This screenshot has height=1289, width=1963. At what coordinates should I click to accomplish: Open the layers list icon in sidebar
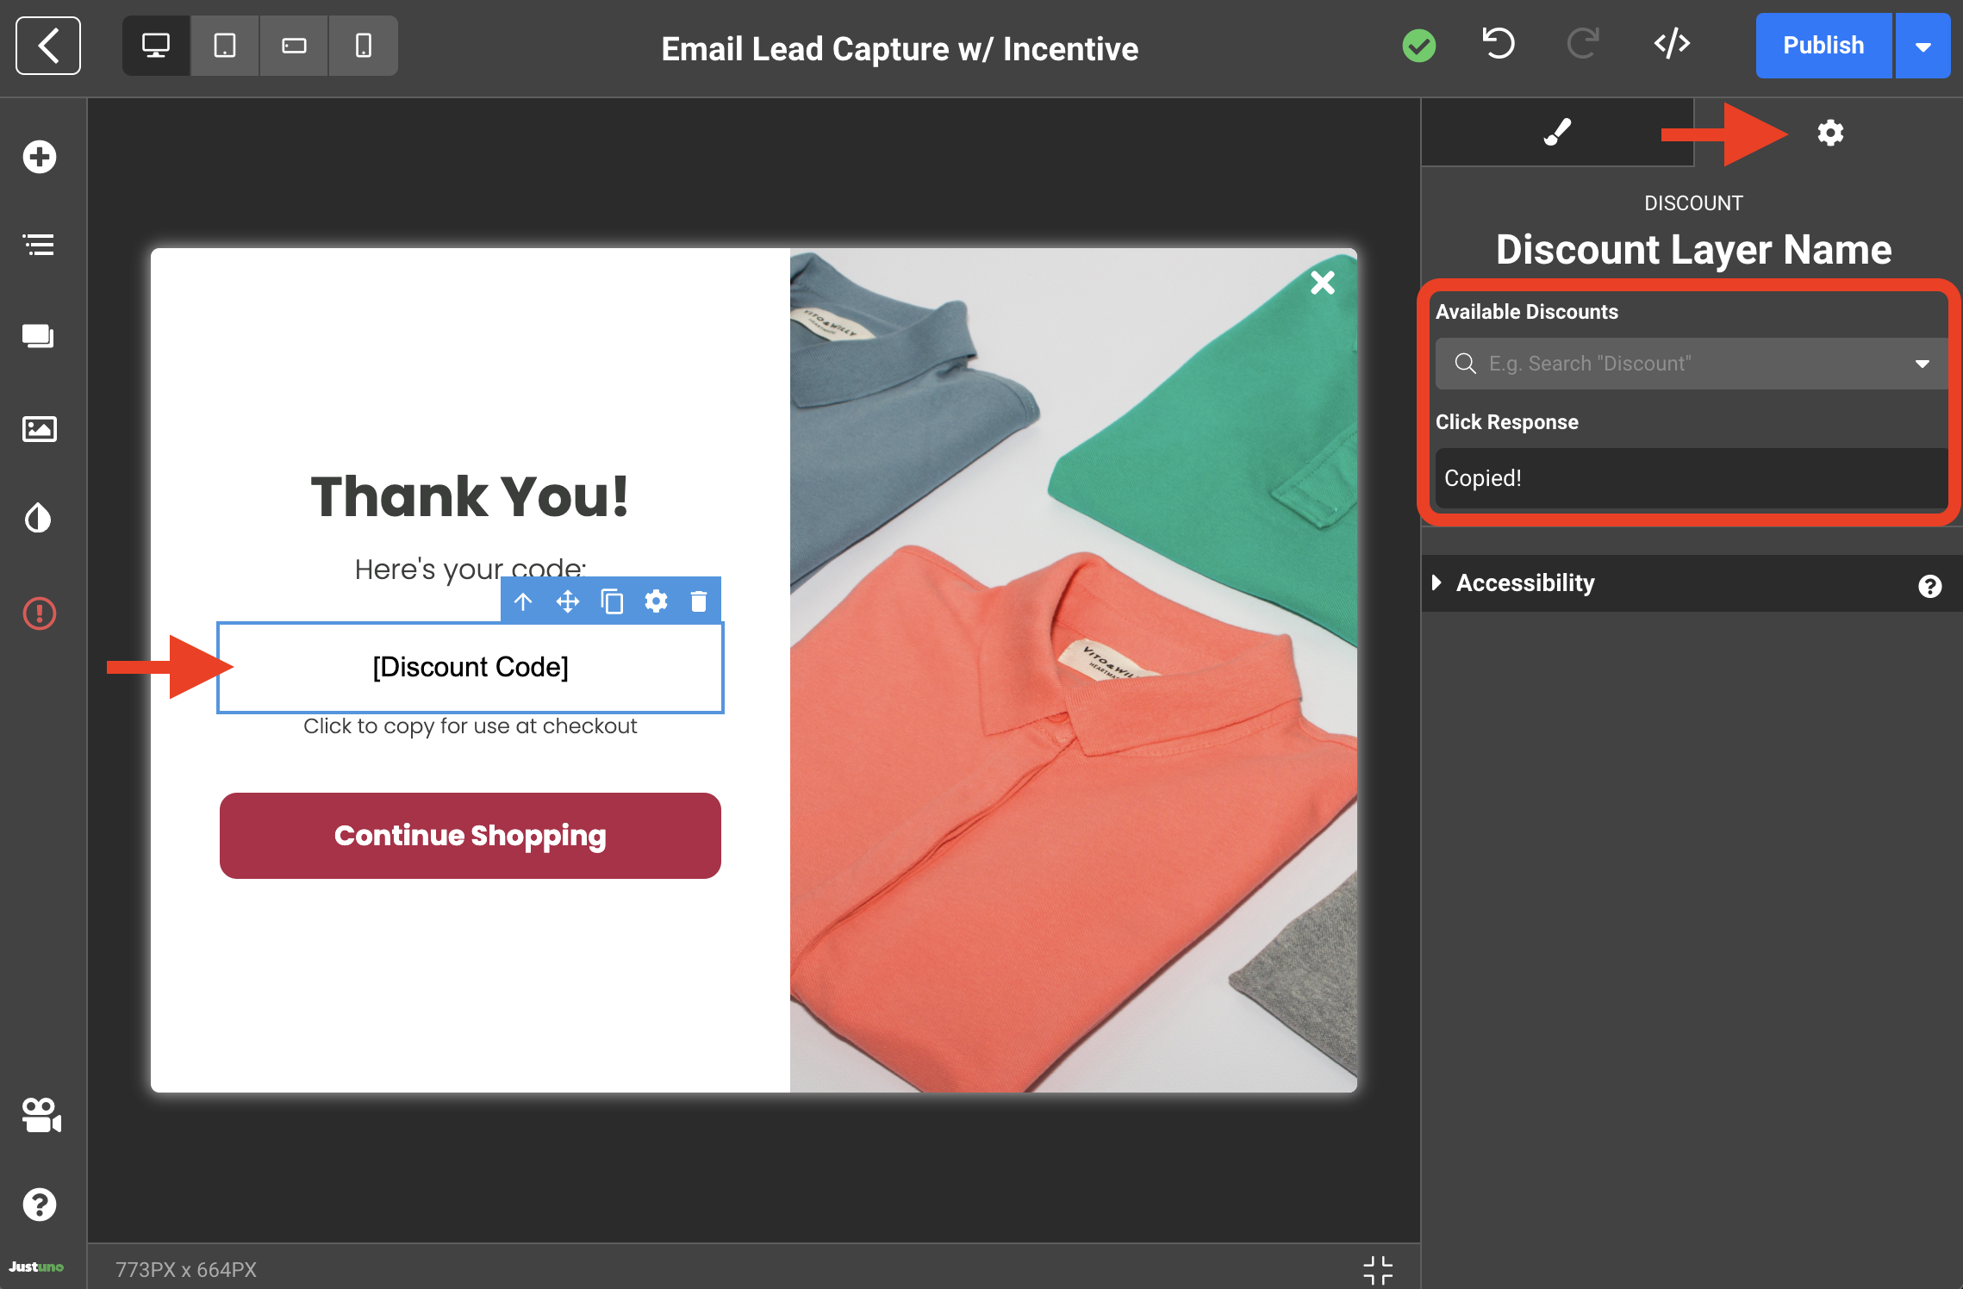40,246
